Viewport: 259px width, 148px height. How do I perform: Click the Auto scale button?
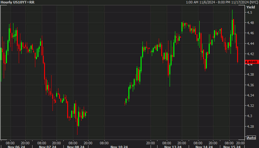[x=251, y=138]
